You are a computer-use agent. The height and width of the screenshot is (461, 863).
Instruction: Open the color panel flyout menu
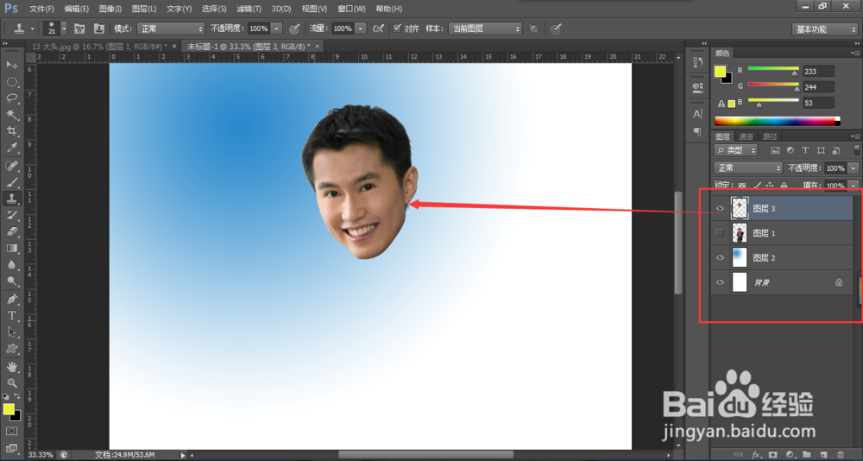point(855,53)
